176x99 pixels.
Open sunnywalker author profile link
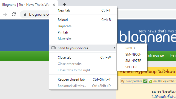tap(134, 81)
